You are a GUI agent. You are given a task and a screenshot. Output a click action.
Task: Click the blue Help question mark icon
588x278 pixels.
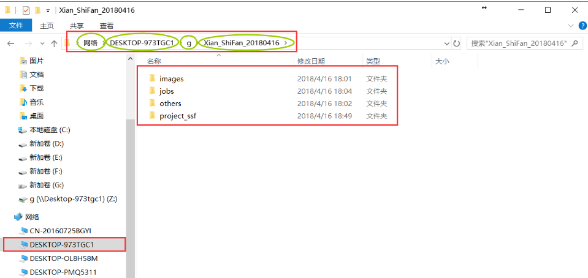(x=581, y=26)
